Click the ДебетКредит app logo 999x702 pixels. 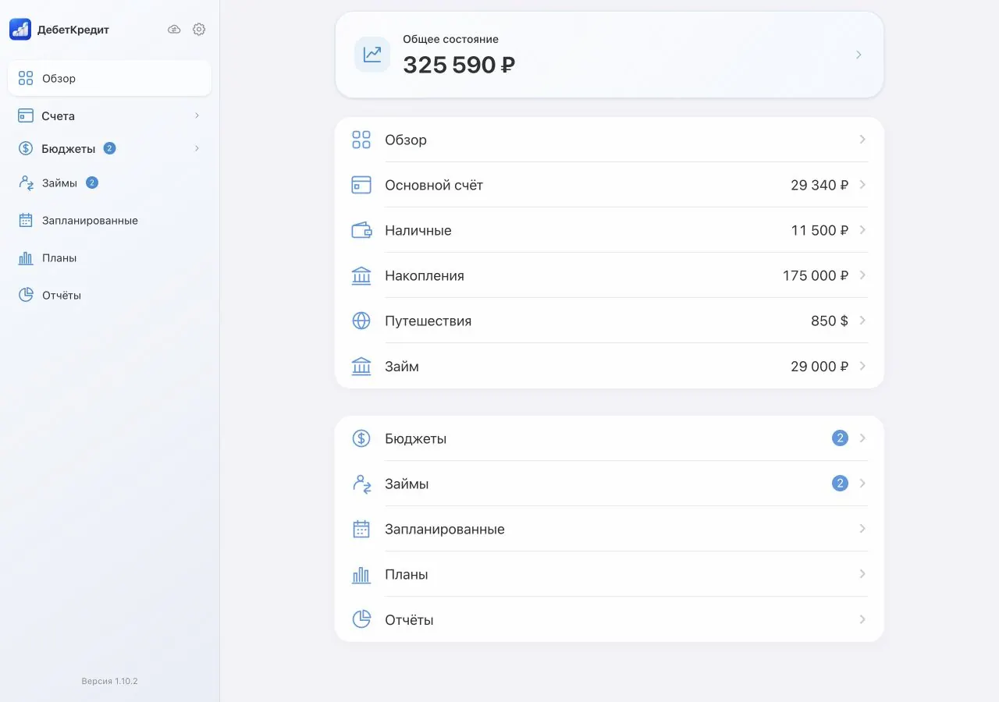[x=20, y=30]
